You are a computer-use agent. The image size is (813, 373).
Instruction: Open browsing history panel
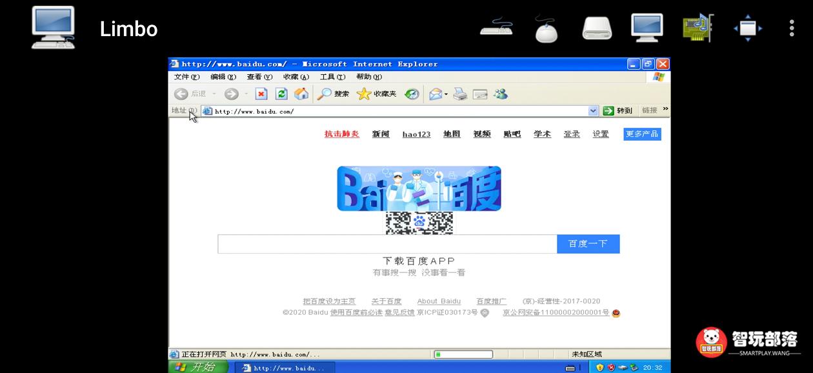pos(411,94)
